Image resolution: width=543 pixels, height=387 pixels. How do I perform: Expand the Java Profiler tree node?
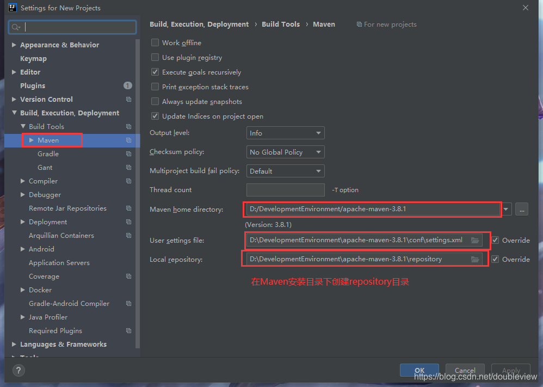click(22, 317)
